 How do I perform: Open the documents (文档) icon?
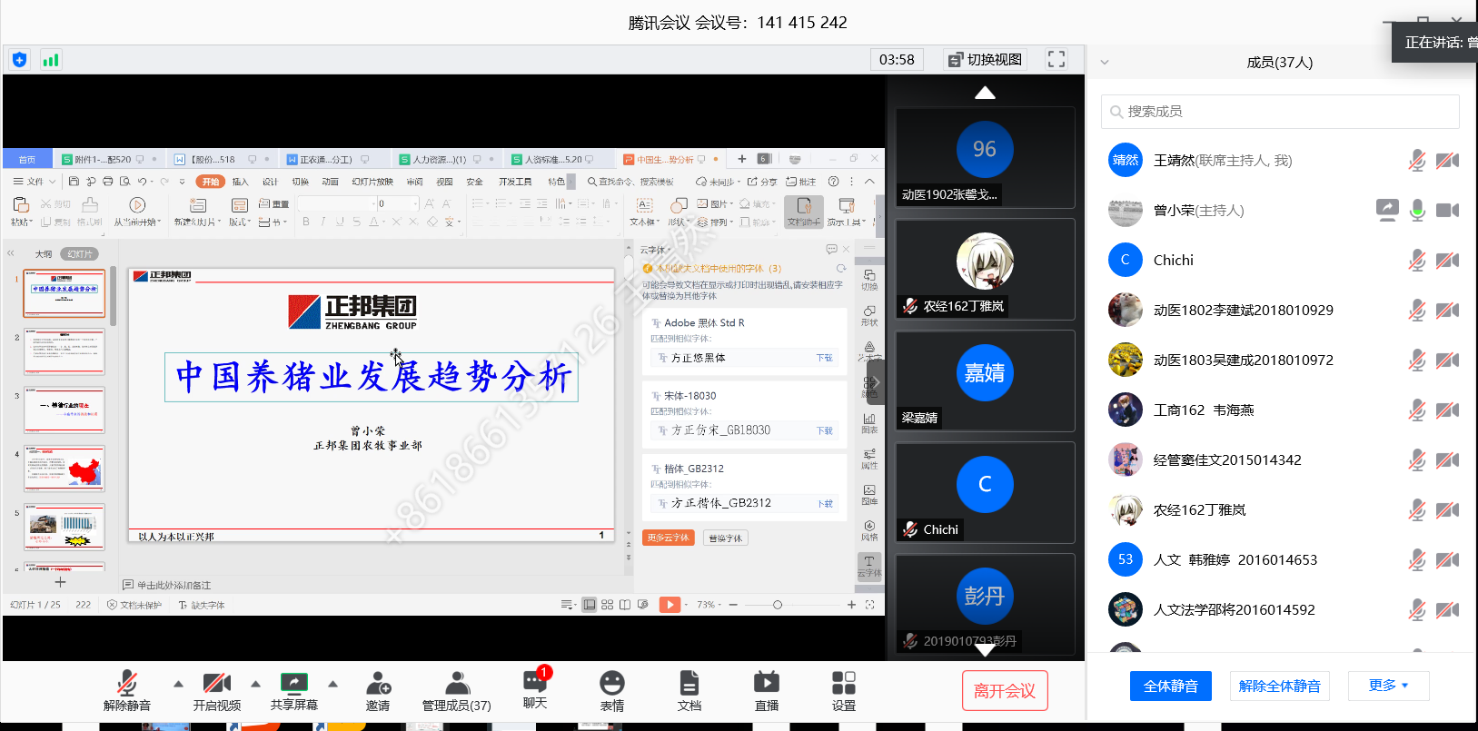pyautogui.click(x=689, y=684)
